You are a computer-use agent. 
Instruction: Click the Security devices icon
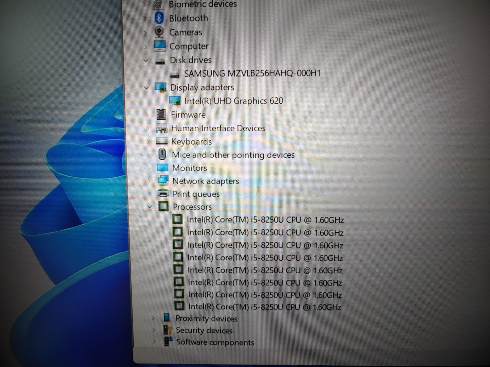tap(167, 330)
